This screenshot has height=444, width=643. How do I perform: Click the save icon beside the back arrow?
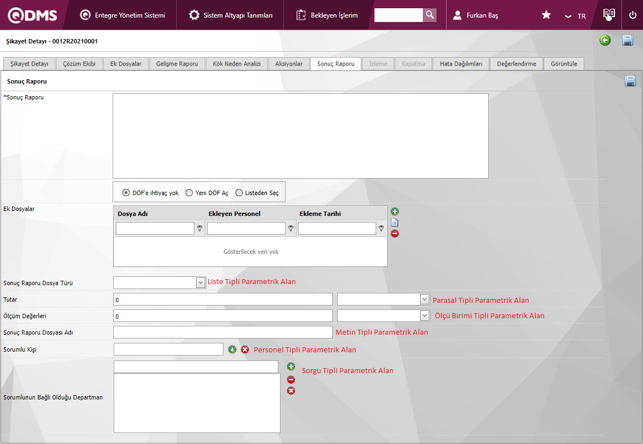click(x=628, y=40)
